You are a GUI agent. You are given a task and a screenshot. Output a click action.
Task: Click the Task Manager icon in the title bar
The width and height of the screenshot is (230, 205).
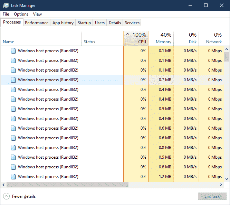pos(6,6)
